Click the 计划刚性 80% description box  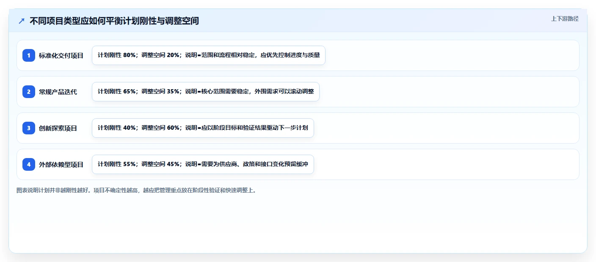tap(209, 55)
